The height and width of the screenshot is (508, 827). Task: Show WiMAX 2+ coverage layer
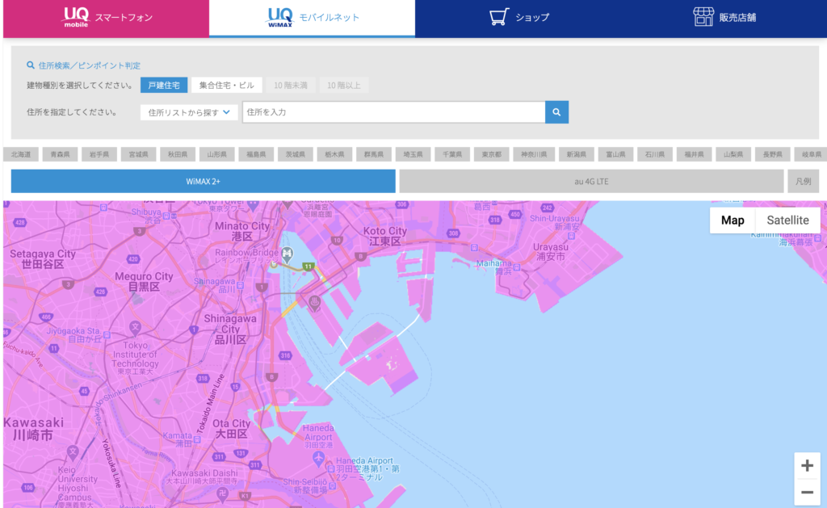point(203,181)
